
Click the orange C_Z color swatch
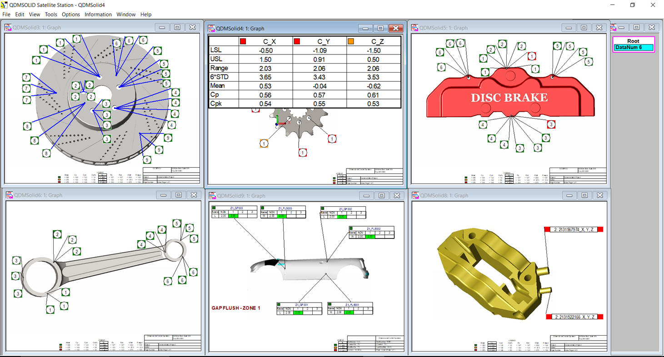pos(351,41)
